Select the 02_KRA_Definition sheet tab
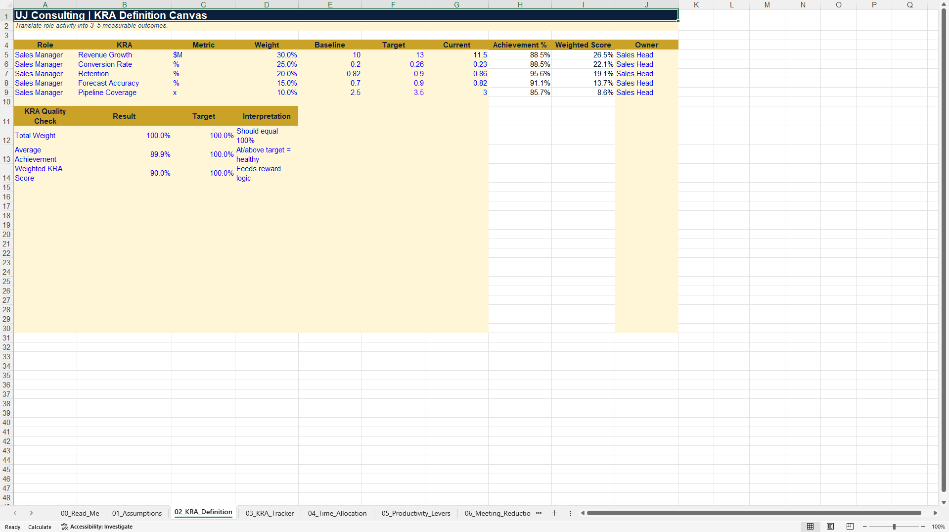Viewport: 949px width, 532px height. coord(203,512)
